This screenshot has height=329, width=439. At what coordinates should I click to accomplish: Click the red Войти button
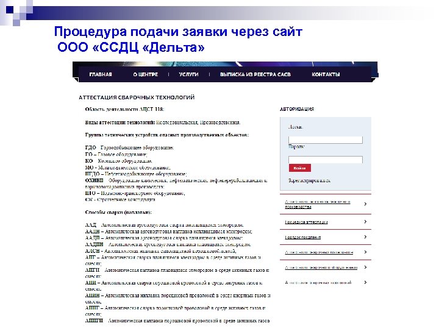click(300, 168)
